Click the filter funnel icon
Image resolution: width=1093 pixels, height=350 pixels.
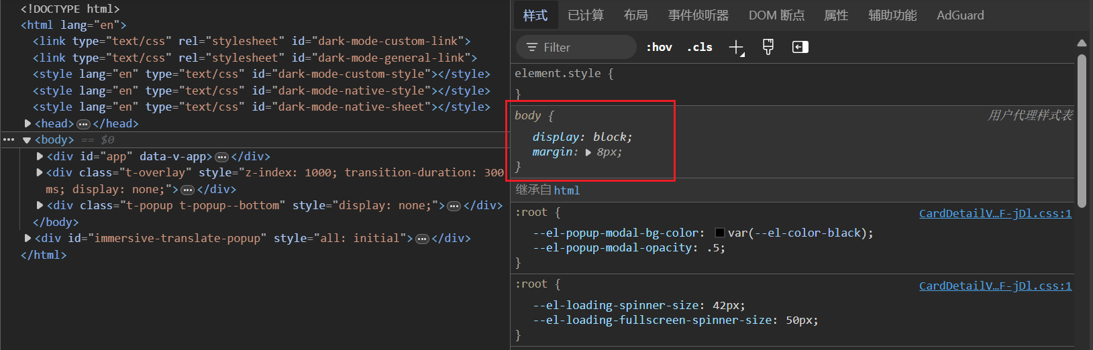532,47
